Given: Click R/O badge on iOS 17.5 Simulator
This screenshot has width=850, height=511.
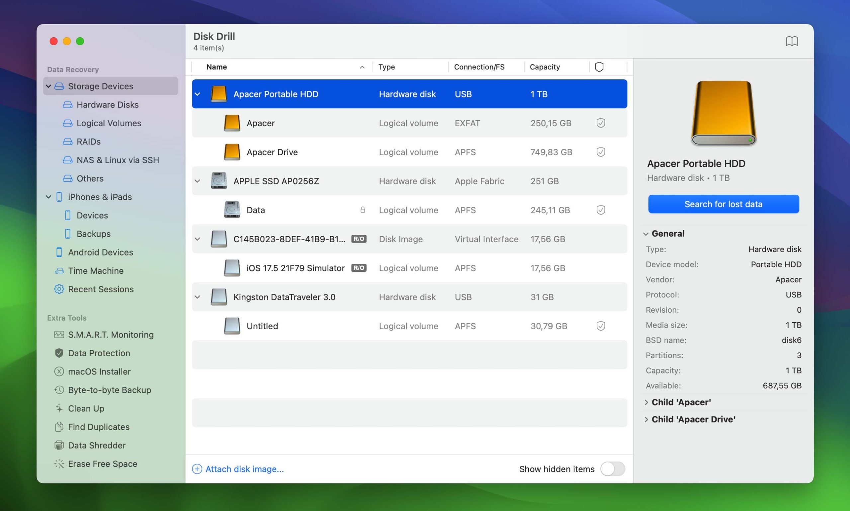Looking at the screenshot, I should pos(359,268).
